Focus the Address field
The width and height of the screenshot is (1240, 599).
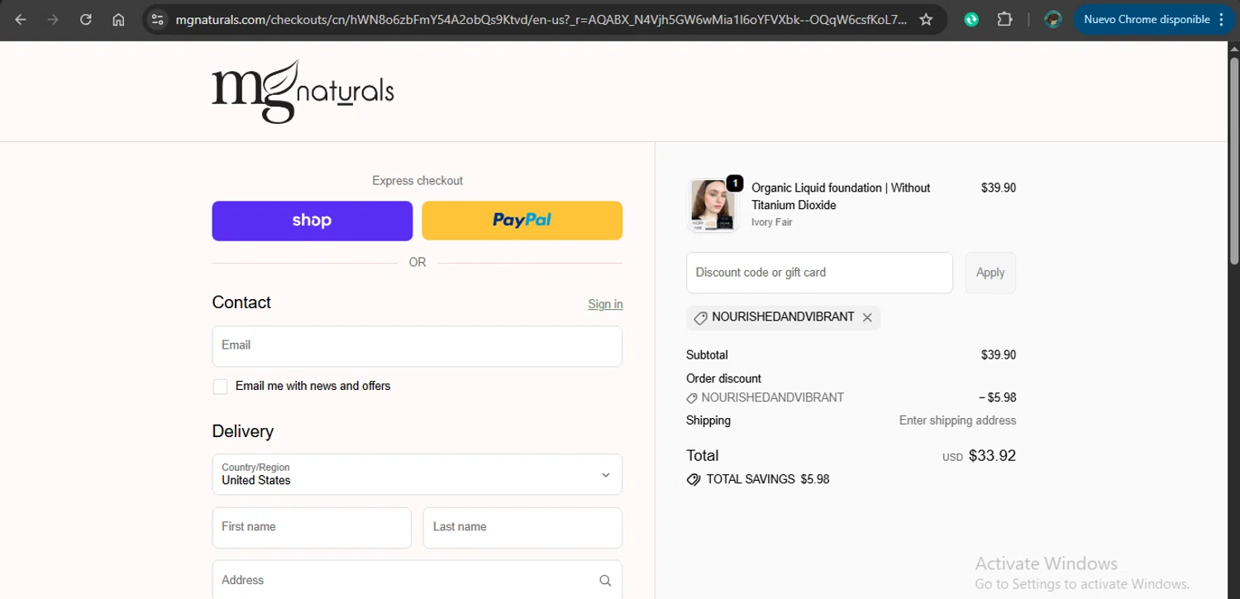pos(417,580)
